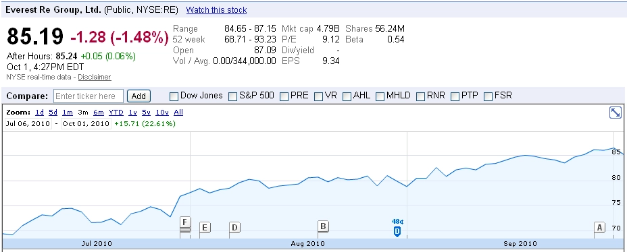Viewport: 627px width, 252px height.
Task: Enable PRE comparison checkbox
Action: [284, 96]
